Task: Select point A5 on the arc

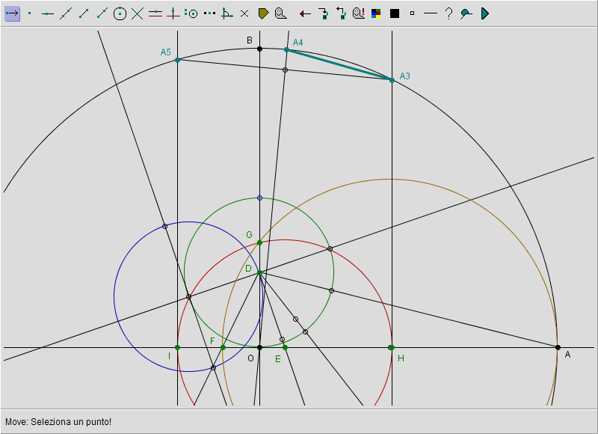Action: 177,60
